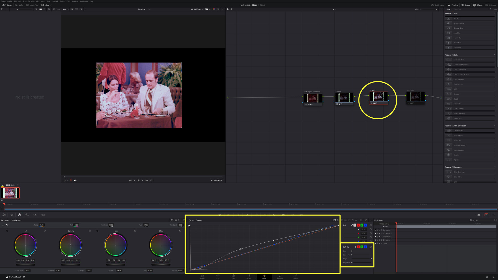Image resolution: width=498 pixels, height=280 pixels.
Task: Expand Corrector 2 in Keyframes list
Action: click(382, 233)
